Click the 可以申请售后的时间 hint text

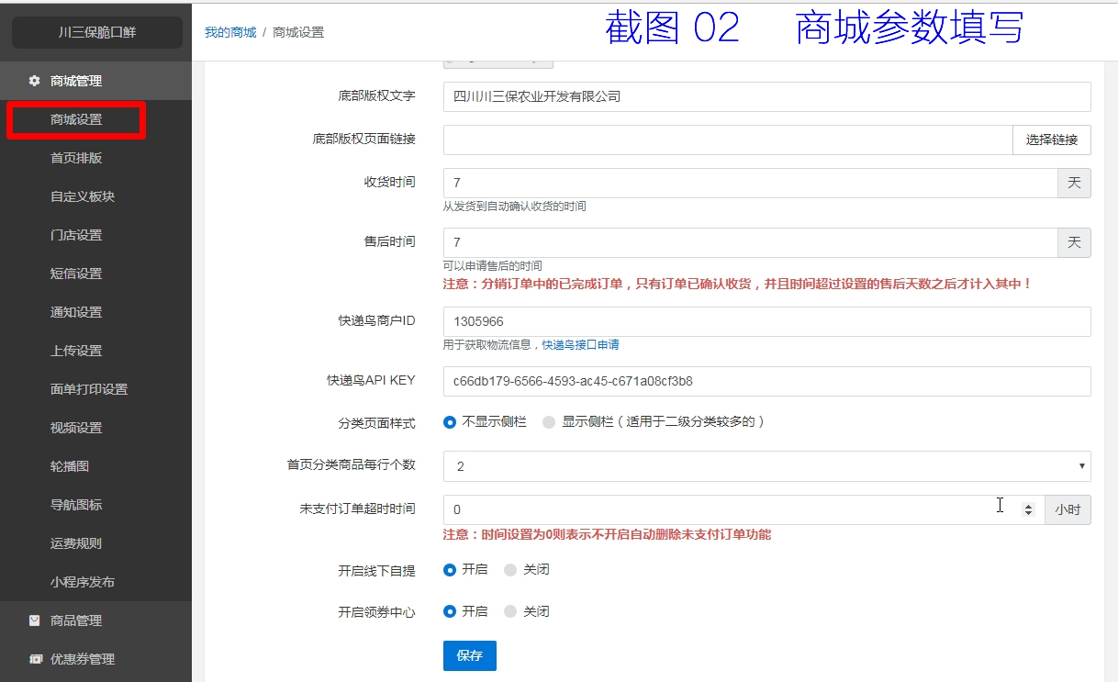tap(493, 266)
